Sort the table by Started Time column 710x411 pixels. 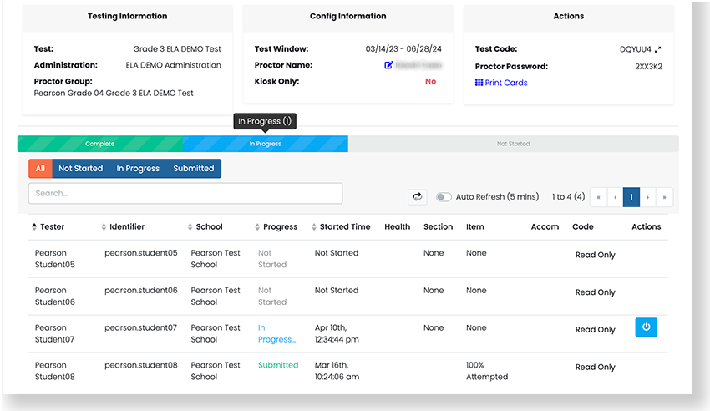pos(314,226)
